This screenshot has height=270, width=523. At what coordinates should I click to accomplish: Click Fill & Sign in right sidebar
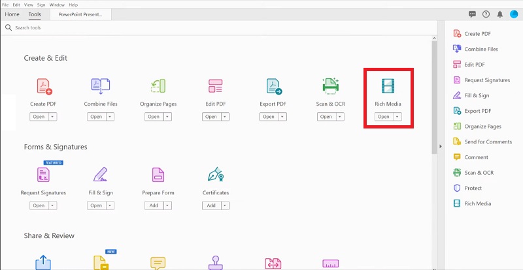[x=471, y=96]
